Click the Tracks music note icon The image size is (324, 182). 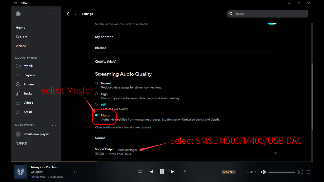(18, 94)
